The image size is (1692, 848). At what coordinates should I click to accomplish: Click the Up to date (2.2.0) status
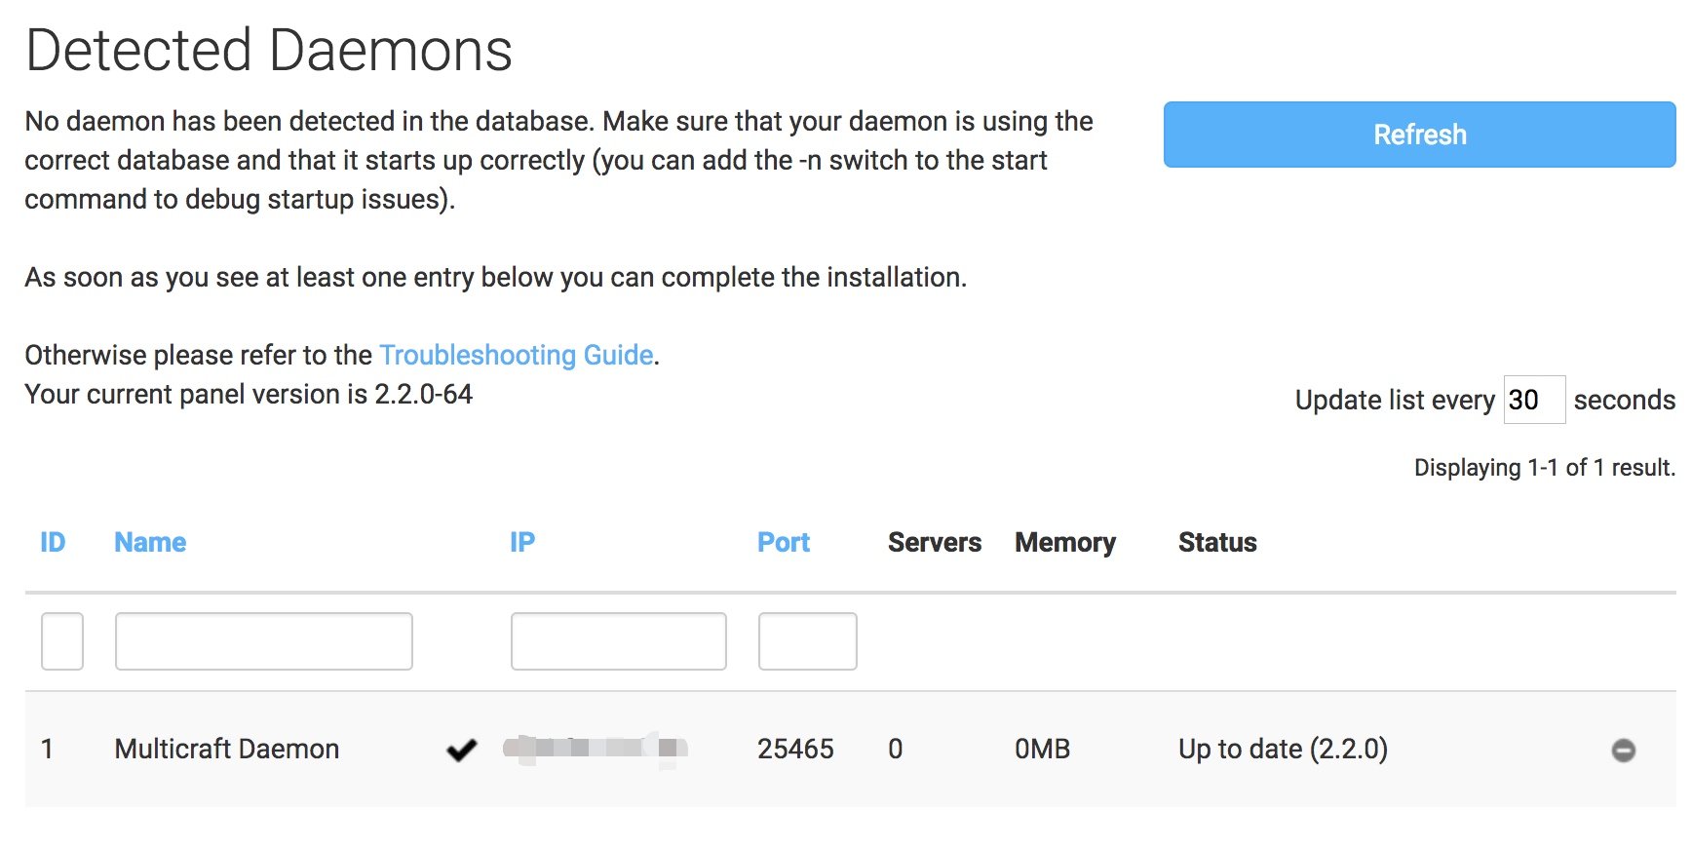pyautogui.click(x=1283, y=749)
